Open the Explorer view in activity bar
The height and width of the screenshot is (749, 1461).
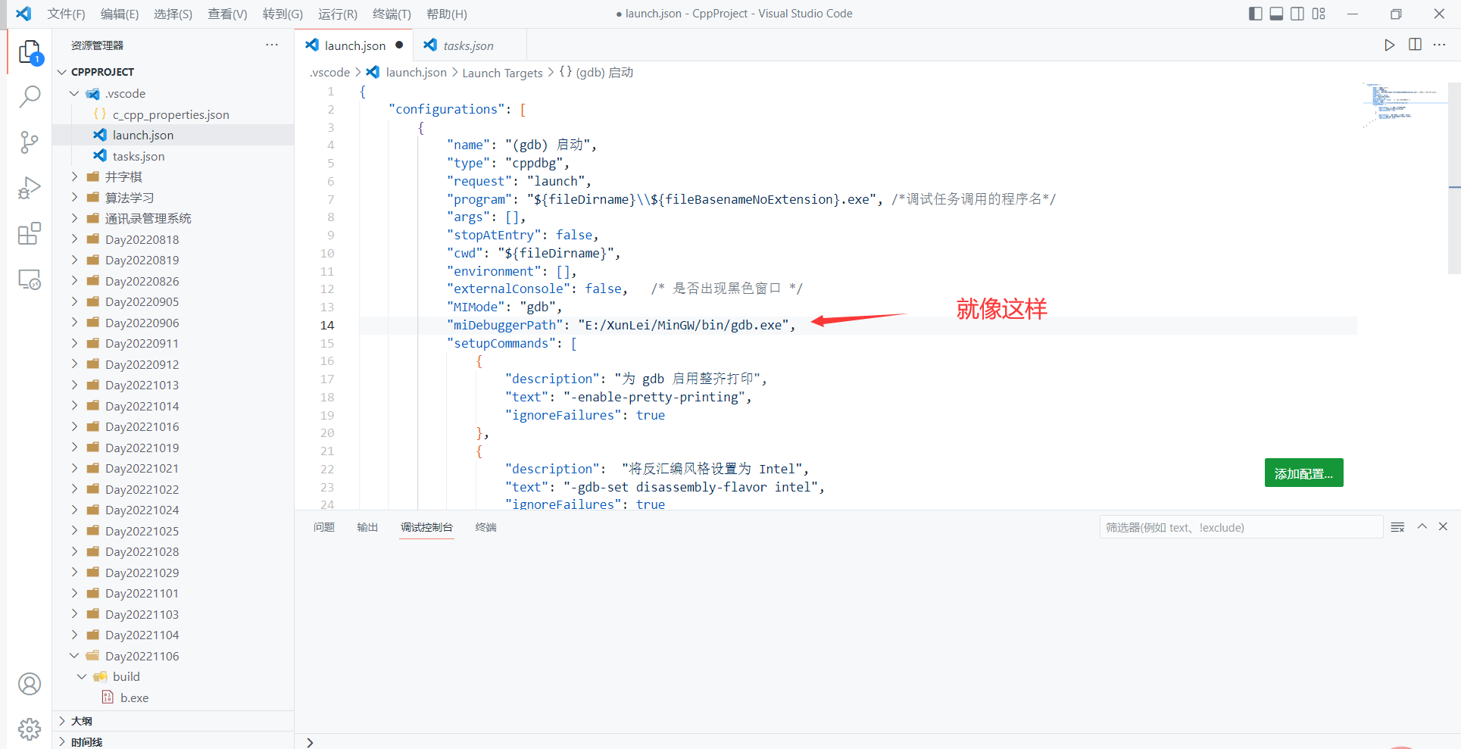[30, 51]
